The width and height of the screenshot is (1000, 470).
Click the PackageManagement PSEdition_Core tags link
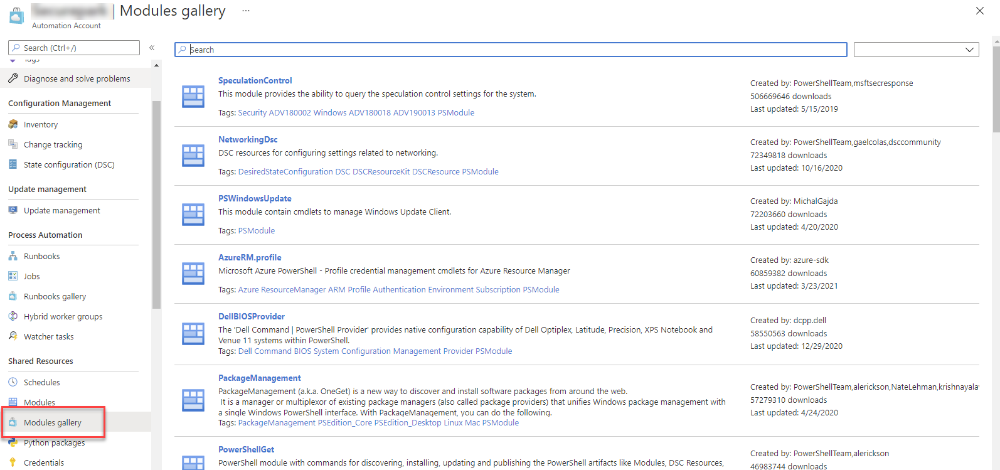(x=378, y=422)
